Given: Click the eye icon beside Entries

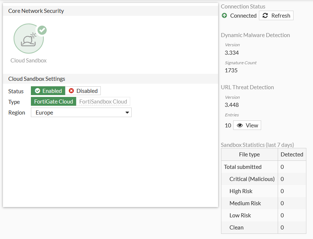Looking at the screenshot, I should coord(240,125).
